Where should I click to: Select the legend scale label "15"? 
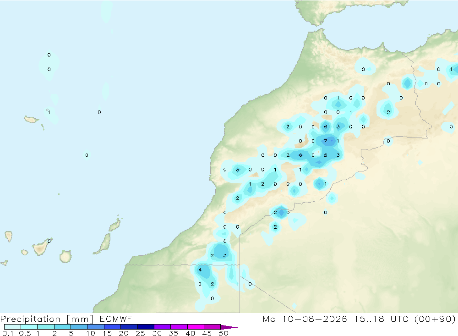coord(107,333)
